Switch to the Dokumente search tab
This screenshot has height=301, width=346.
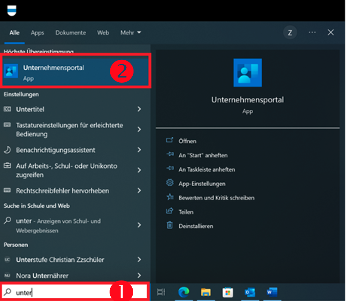[x=71, y=33]
